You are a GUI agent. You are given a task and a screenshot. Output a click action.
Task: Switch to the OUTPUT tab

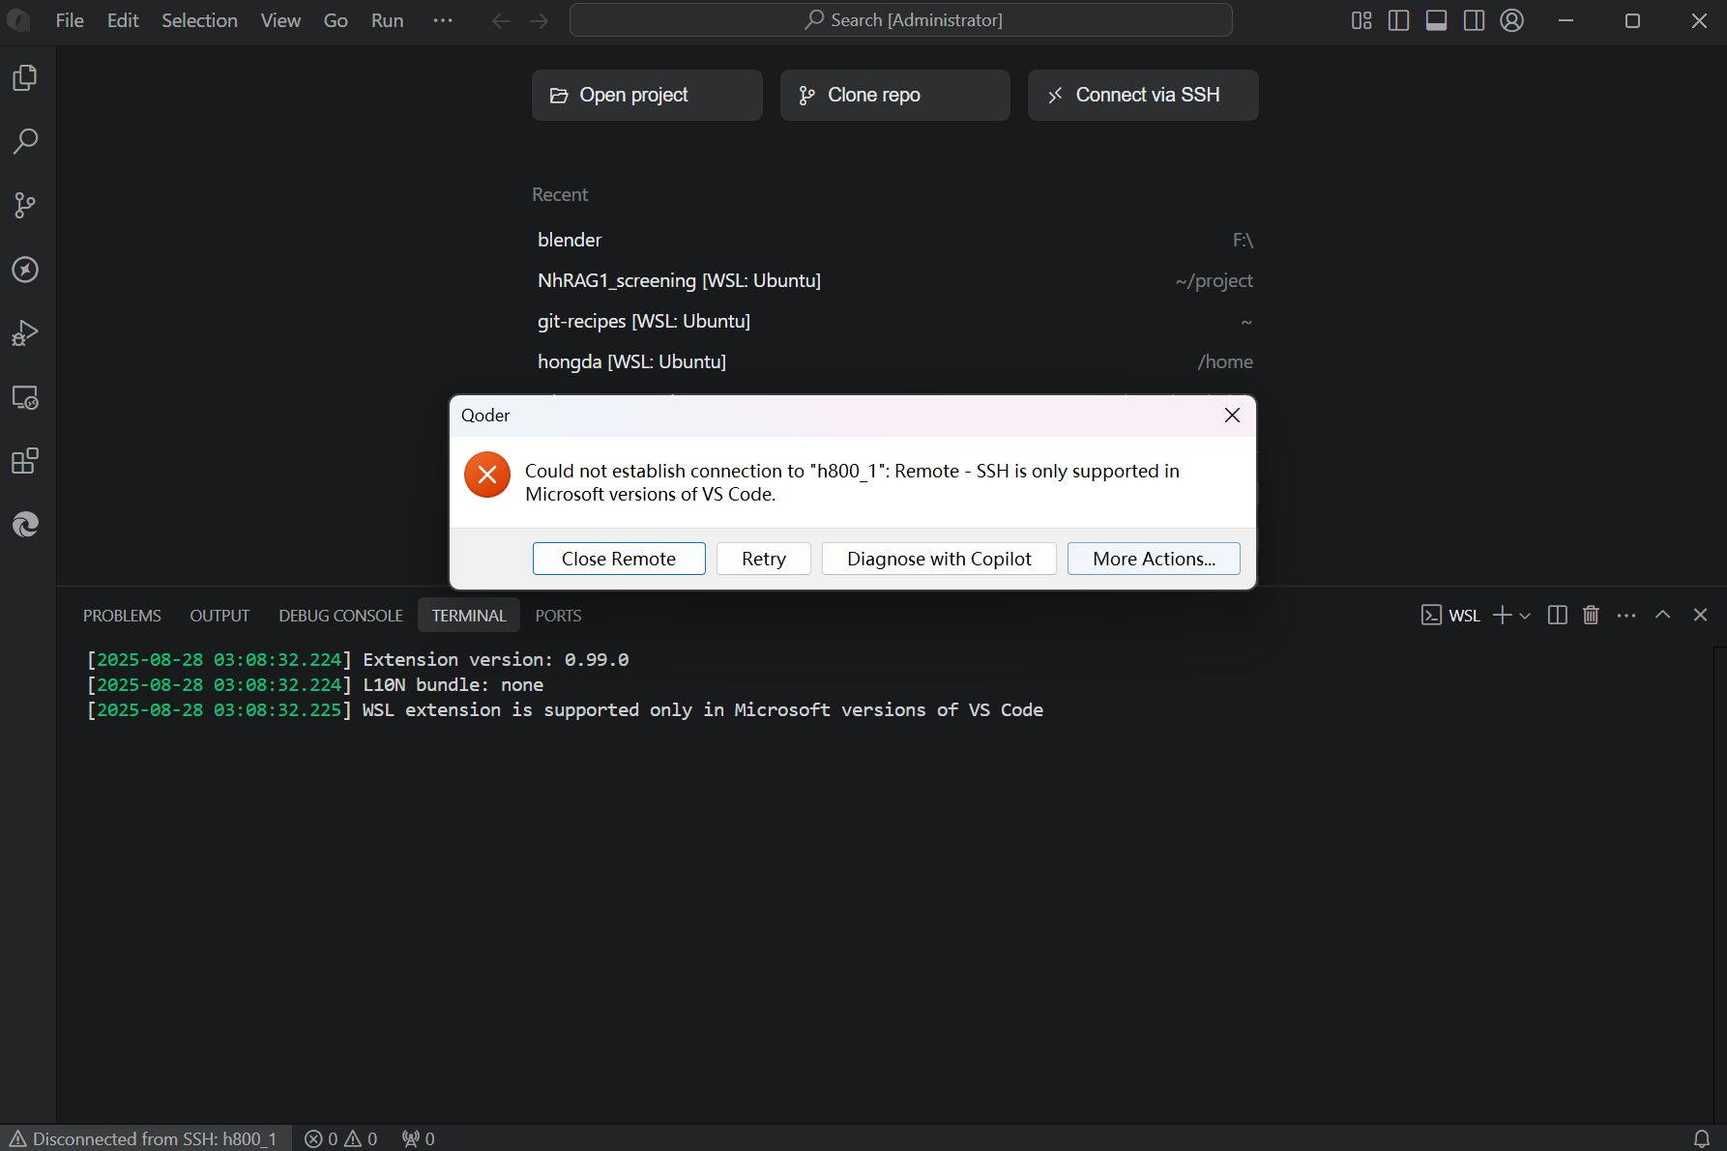(220, 616)
